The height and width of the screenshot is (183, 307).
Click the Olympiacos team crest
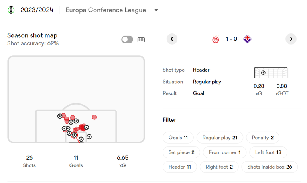pos(216,39)
